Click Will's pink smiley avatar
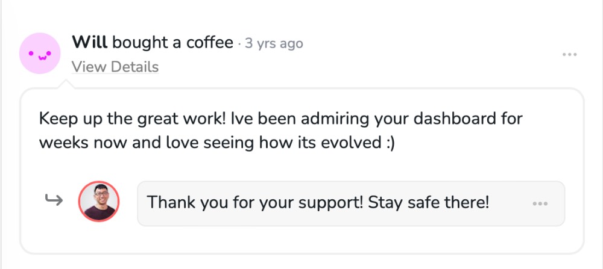The width and height of the screenshot is (603, 269). 40,54
